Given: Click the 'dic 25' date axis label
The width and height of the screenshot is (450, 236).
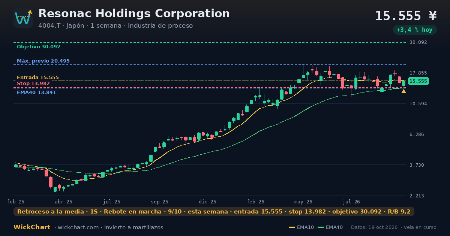Looking at the screenshot, I should coord(208,202).
